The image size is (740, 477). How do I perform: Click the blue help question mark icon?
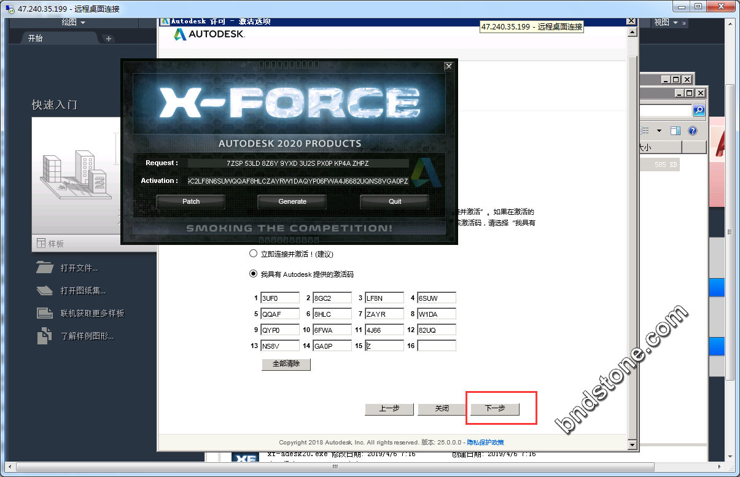693,131
